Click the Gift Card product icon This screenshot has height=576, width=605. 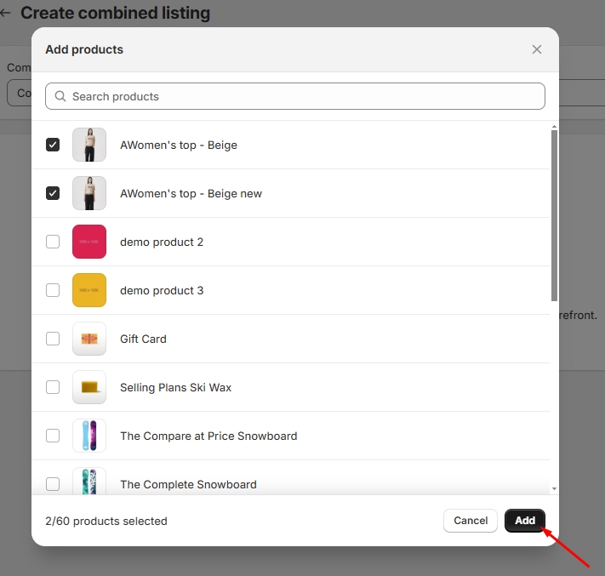coord(89,339)
